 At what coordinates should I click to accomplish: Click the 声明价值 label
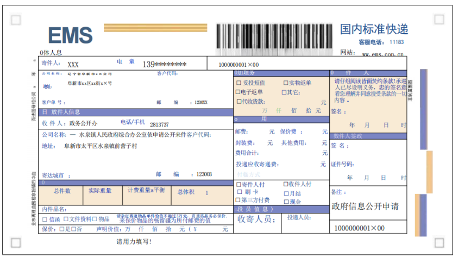point(109,229)
